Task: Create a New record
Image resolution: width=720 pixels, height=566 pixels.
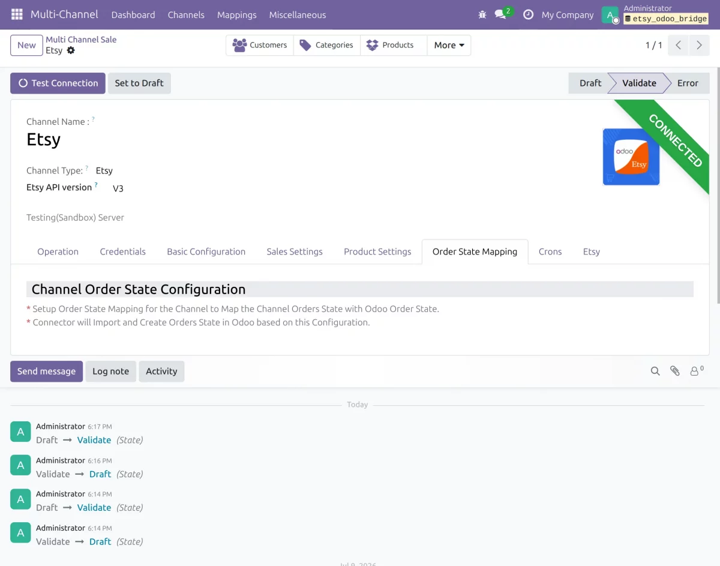Action: point(26,45)
